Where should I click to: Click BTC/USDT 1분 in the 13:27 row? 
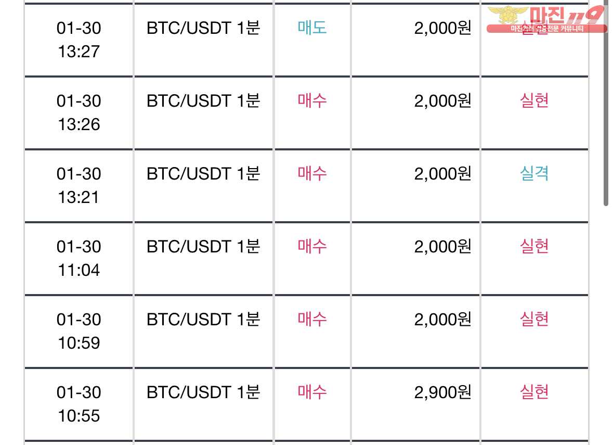point(203,28)
